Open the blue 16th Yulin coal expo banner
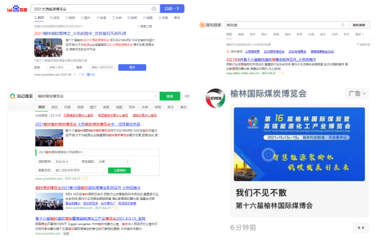This screenshot has width=381, height=244. pos(299,144)
